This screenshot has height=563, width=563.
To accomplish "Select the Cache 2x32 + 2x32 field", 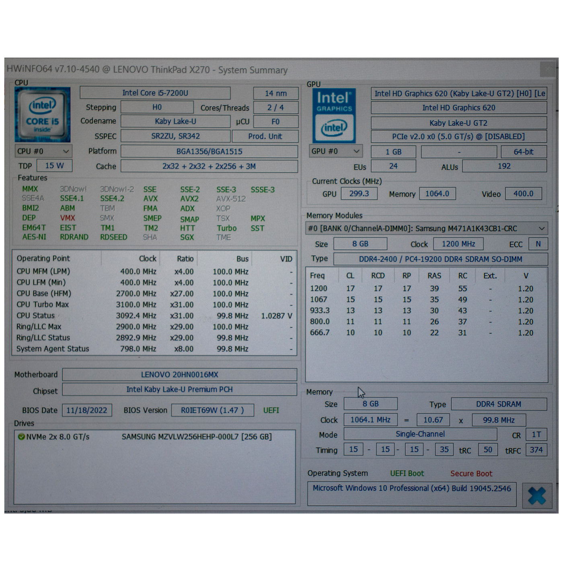I will [x=210, y=166].
